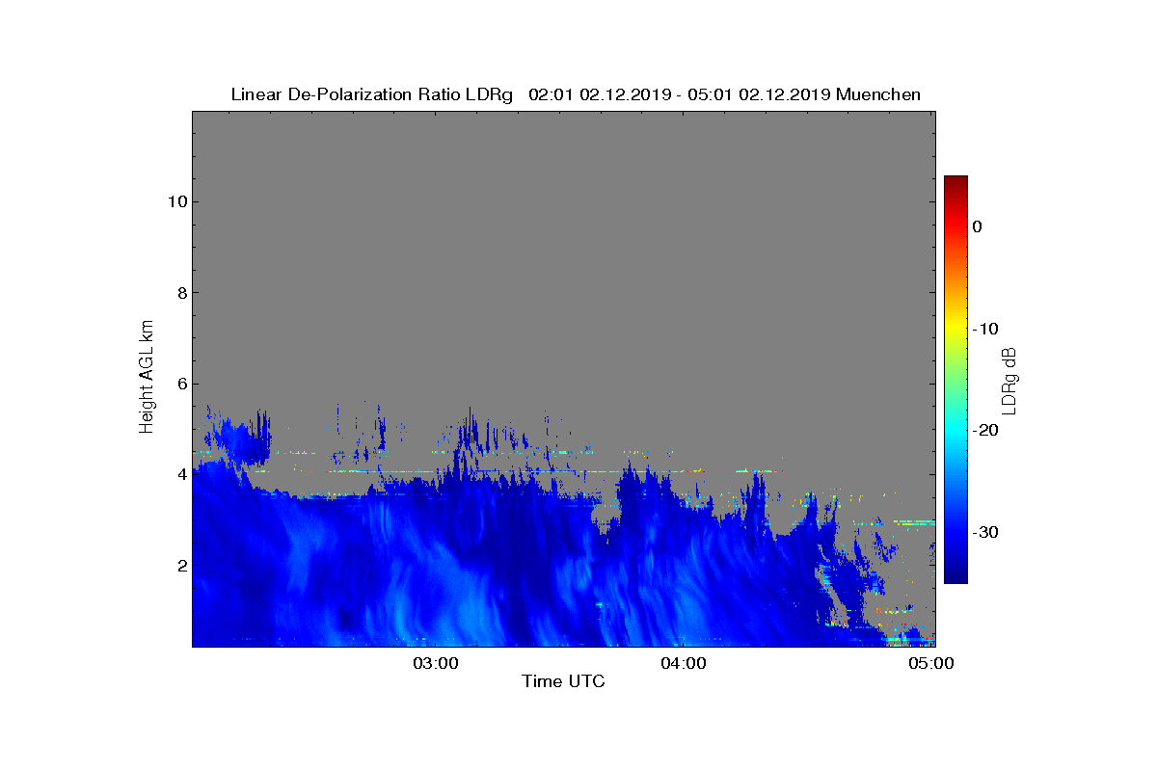
Task: Click the height tick label '6'
Action: [x=180, y=384]
